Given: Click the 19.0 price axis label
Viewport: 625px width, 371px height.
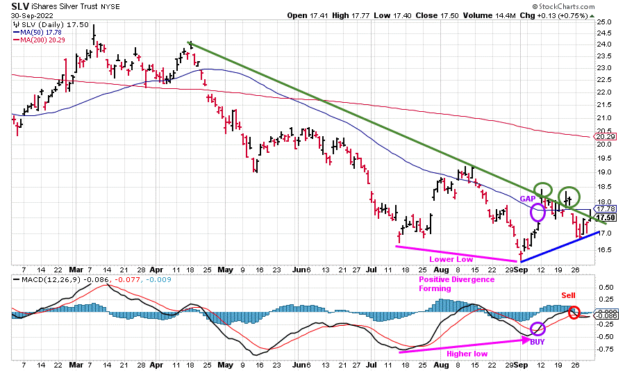Looking at the screenshot, I should coord(604,172).
